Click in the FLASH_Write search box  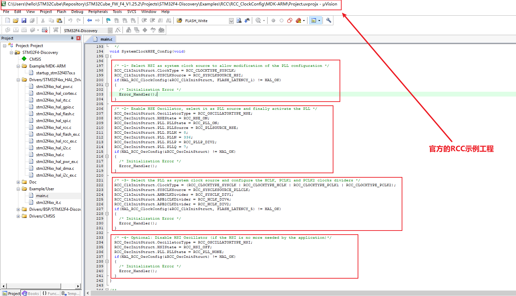[x=205, y=20]
